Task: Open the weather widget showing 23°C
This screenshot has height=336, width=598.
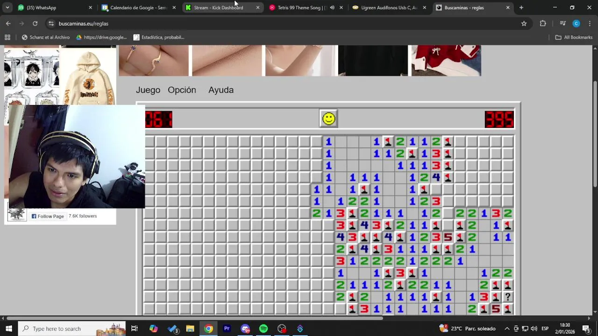Action: click(467, 329)
